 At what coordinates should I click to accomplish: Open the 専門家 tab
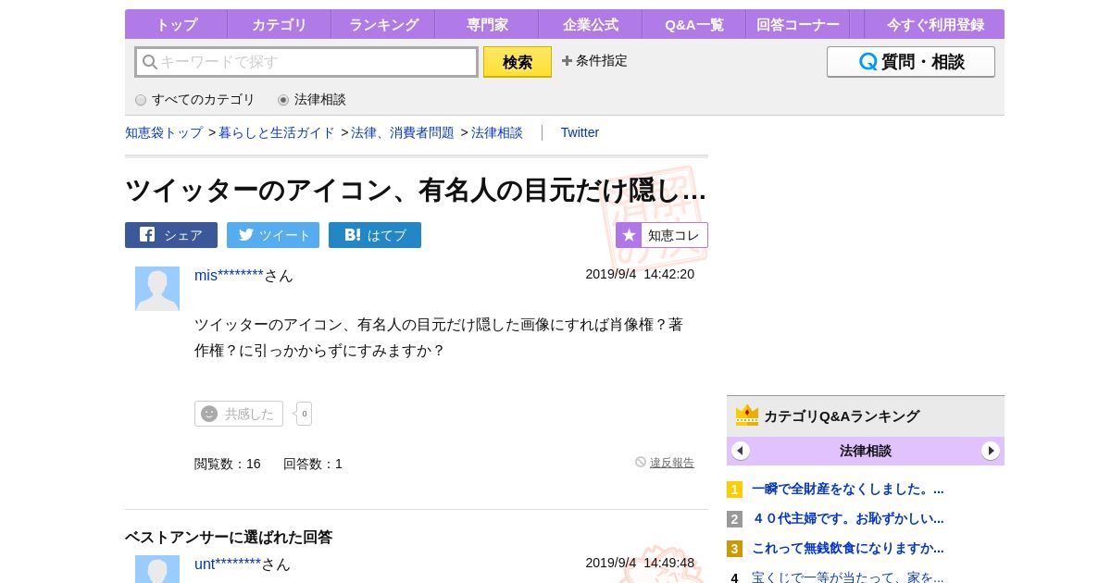click(x=486, y=25)
